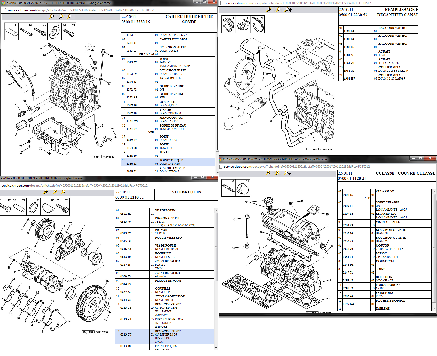Click page icon in Remplissage window address bar
This screenshot has width=437, height=356.
click(x=222, y=3)
